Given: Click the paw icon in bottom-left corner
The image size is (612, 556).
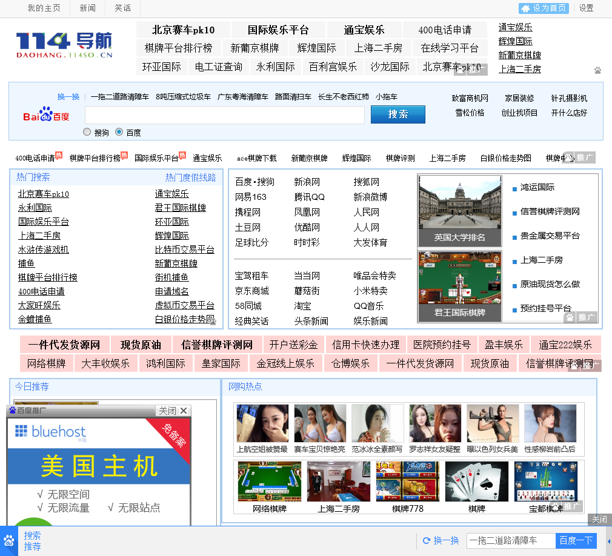Looking at the screenshot, I should pyautogui.click(x=8, y=541).
